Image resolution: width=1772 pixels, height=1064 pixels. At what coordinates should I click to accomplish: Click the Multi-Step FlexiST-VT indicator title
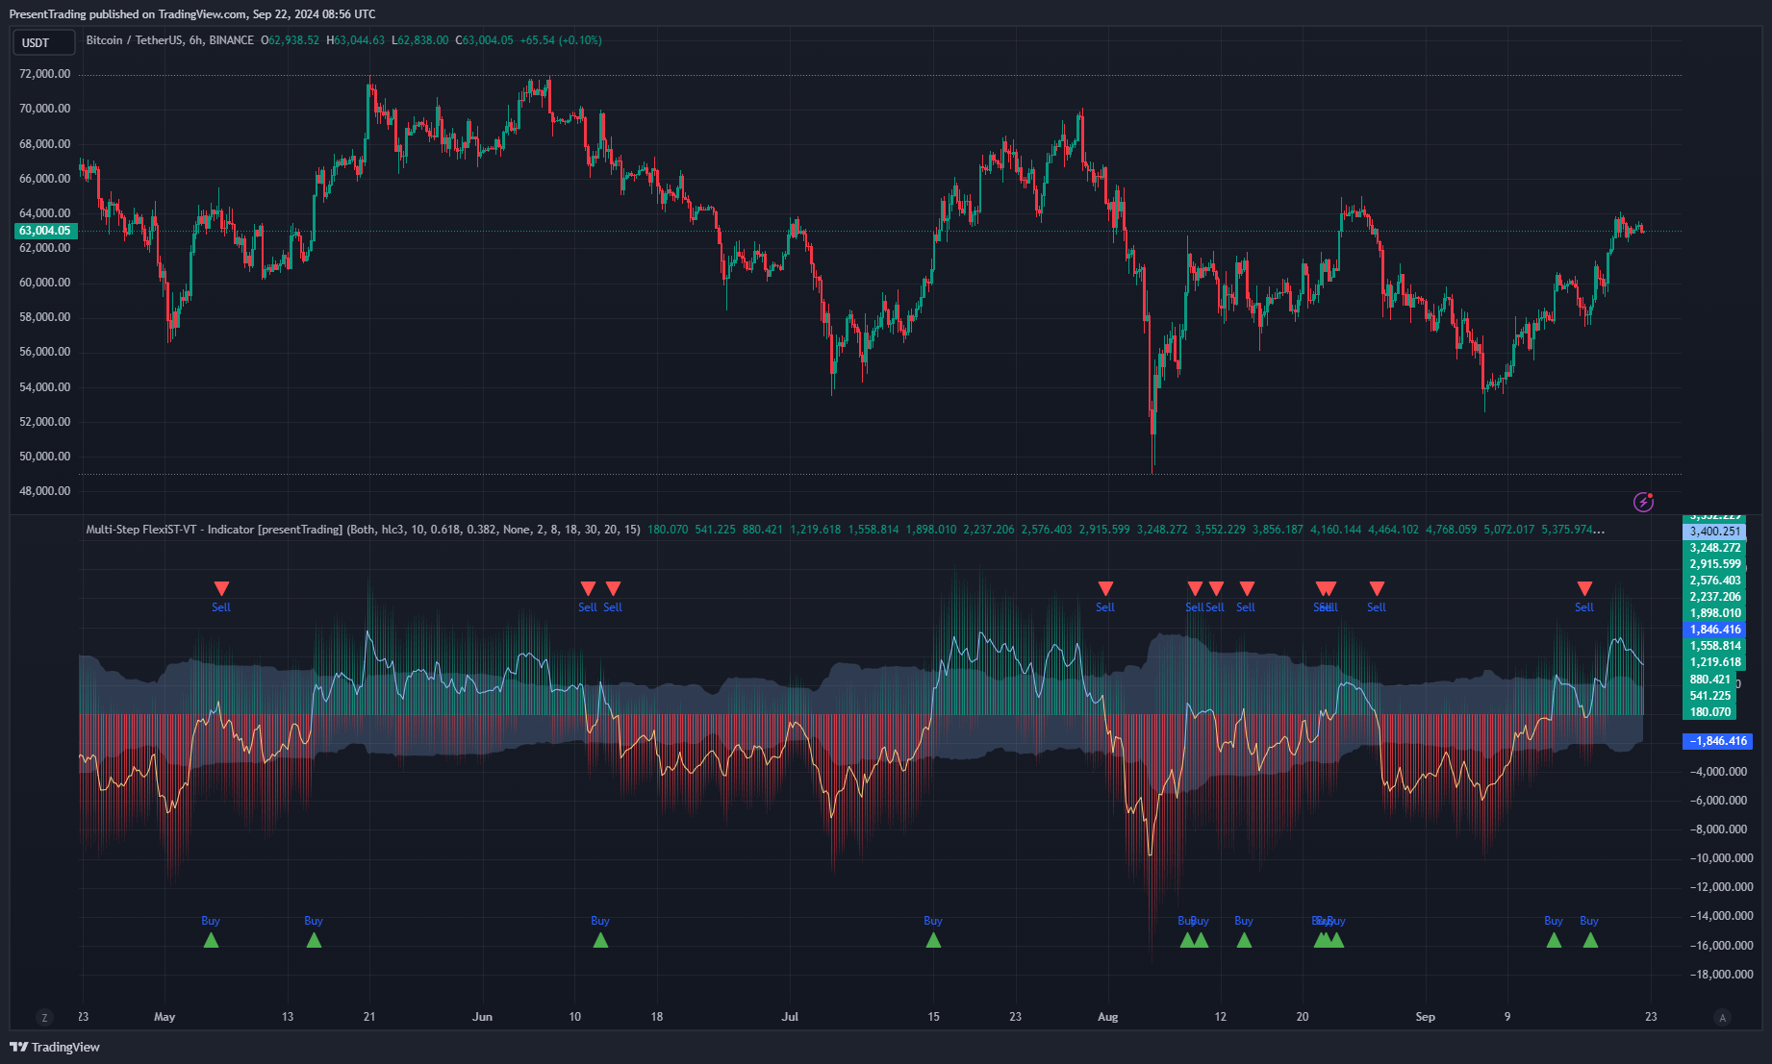pyautogui.click(x=363, y=530)
